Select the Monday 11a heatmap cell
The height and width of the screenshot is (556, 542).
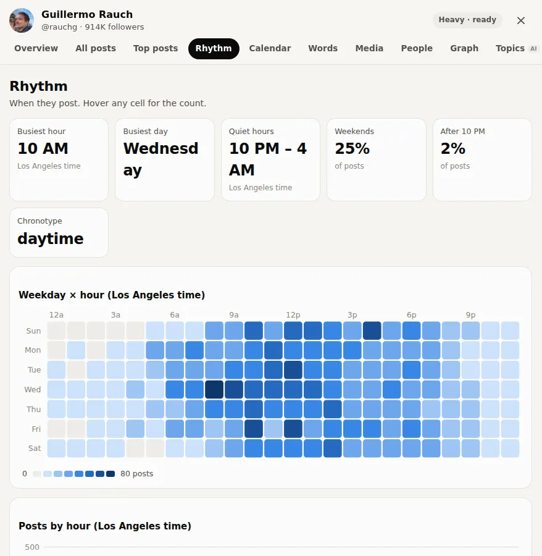(x=273, y=350)
